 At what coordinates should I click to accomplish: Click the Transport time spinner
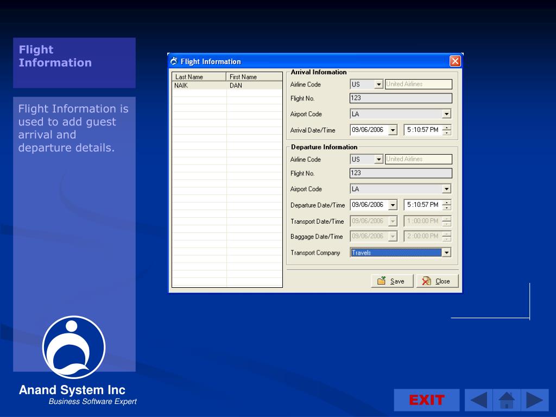(447, 222)
